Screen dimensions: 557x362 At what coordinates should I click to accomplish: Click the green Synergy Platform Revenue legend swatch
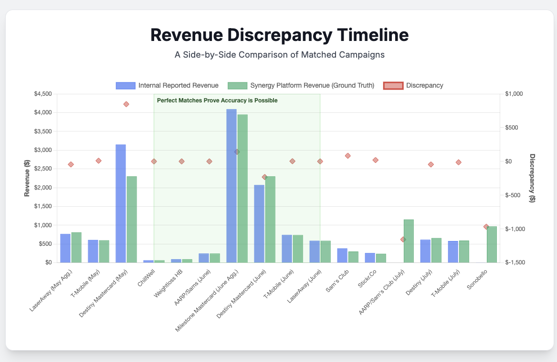(238, 85)
